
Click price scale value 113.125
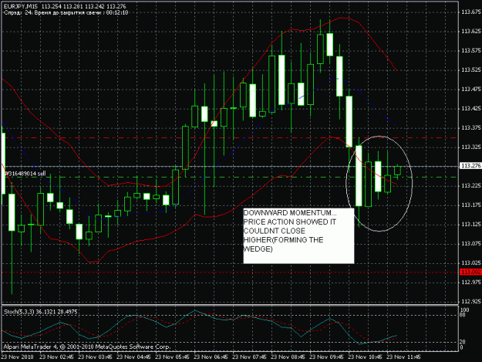point(470,225)
